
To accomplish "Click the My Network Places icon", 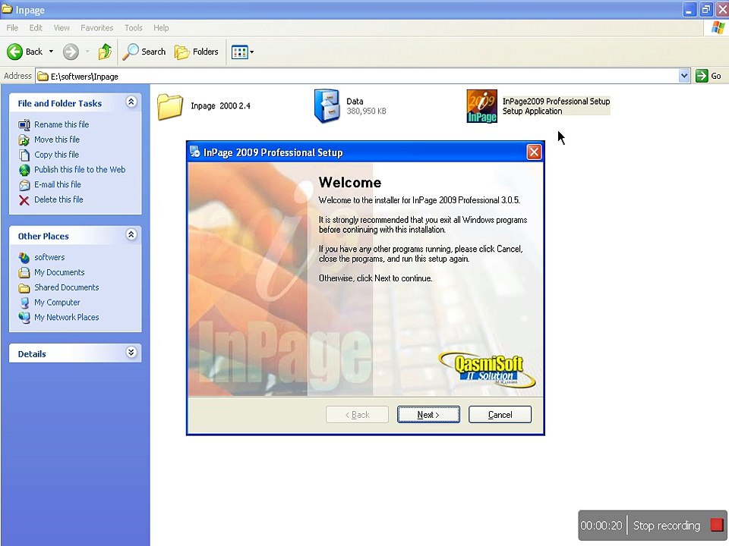I will (24, 318).
